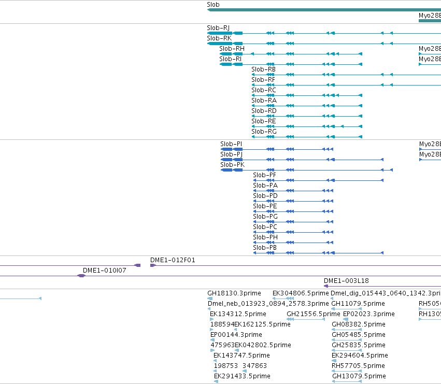Click the Slob-RI transcript label

(230, 59)
